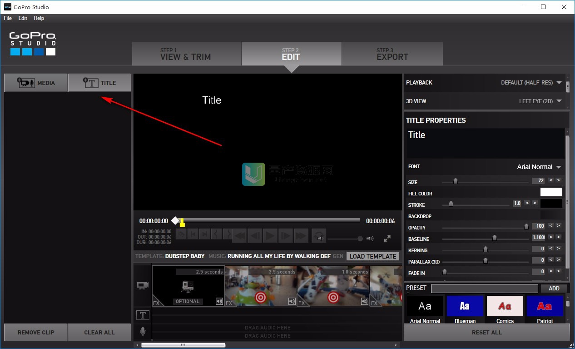Click the black Stroke color swatch
Image resolution: width=575 pixels, height=349 pixels.
(x=551, y=204)
